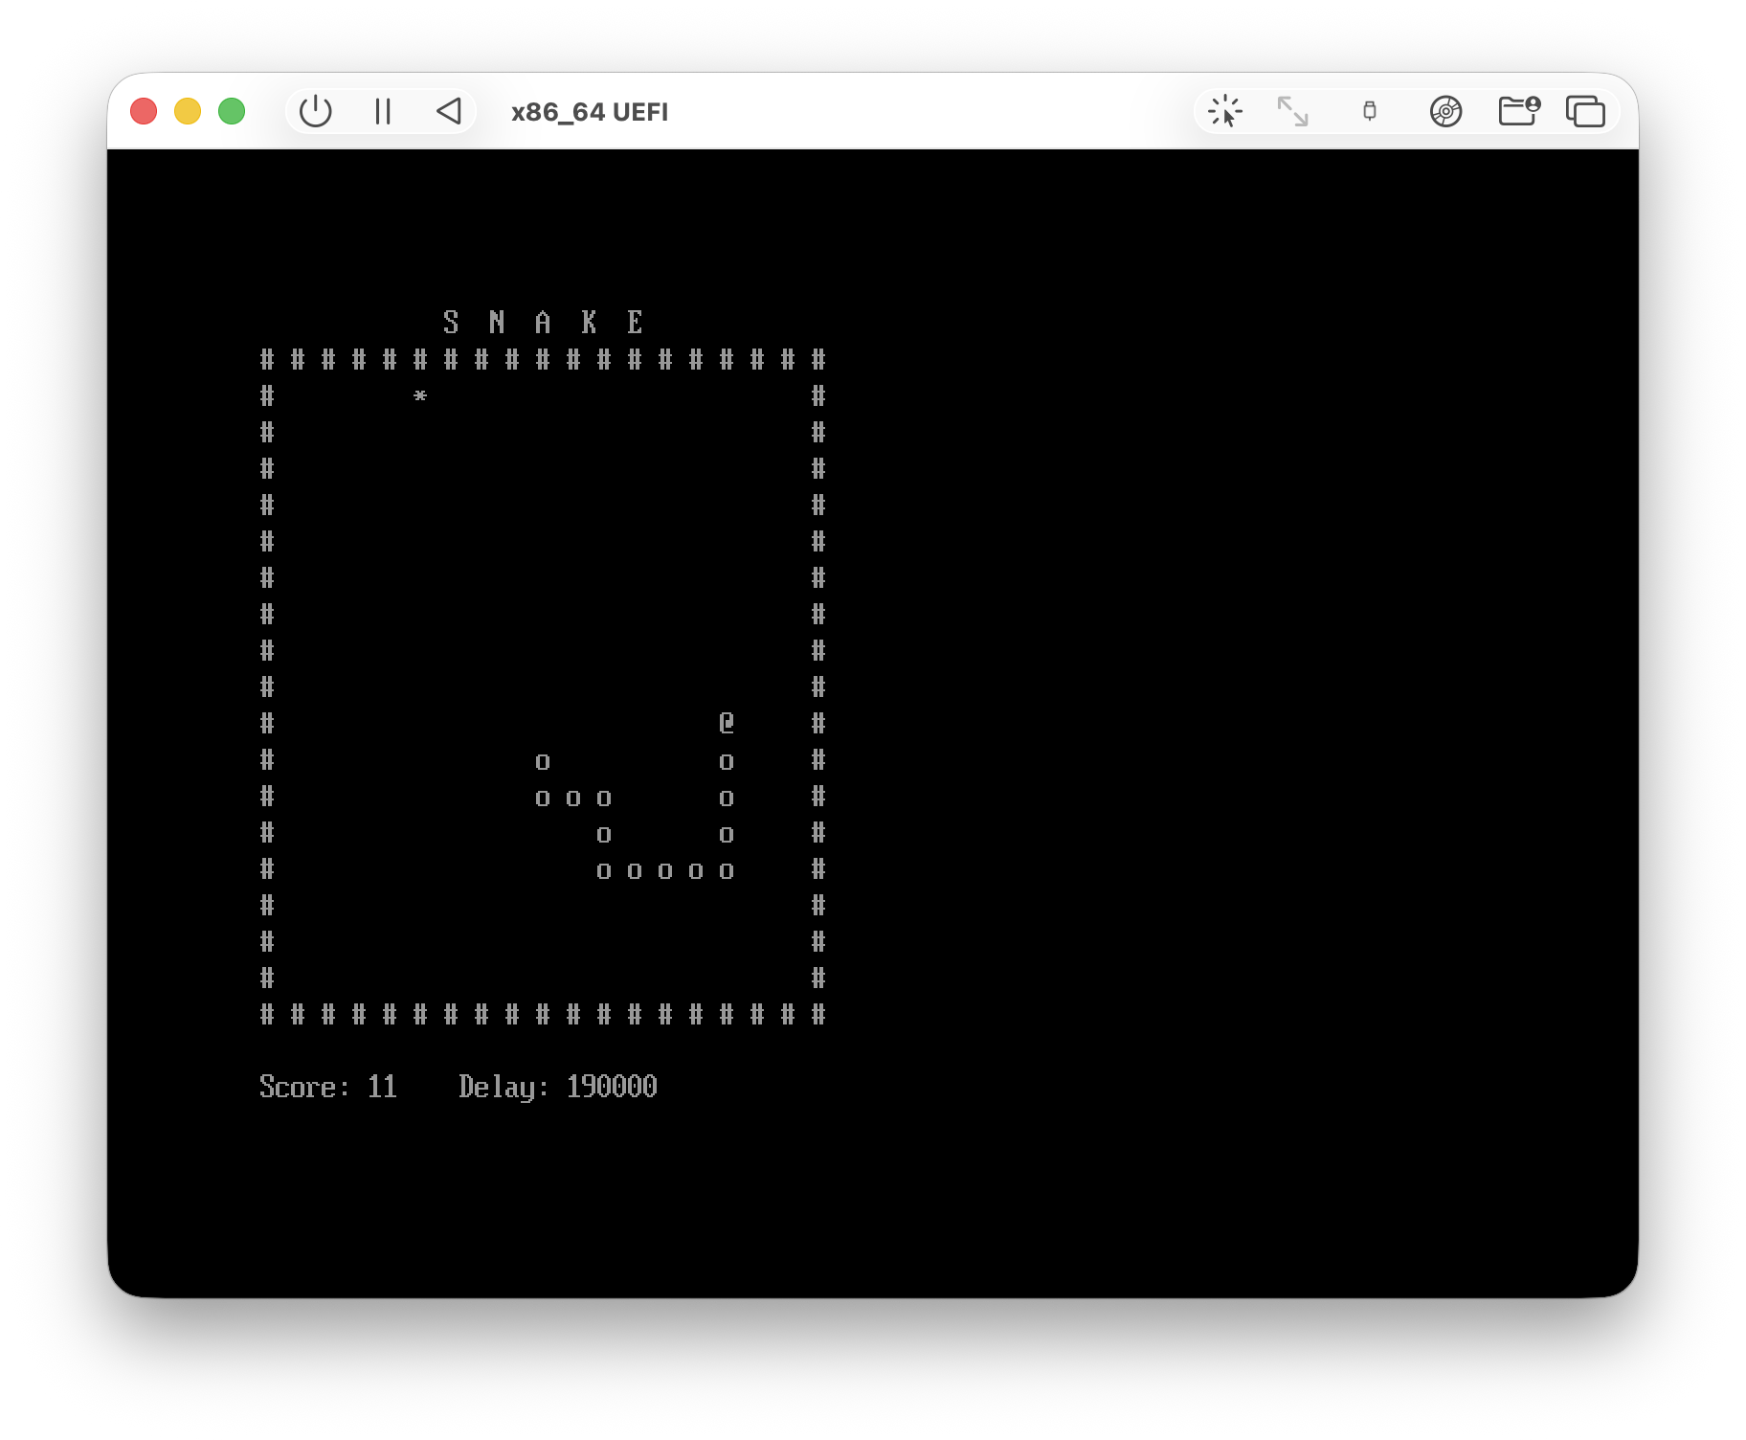
Task: Restart the VM with the reset icon
Action: (x=450, y=111)
